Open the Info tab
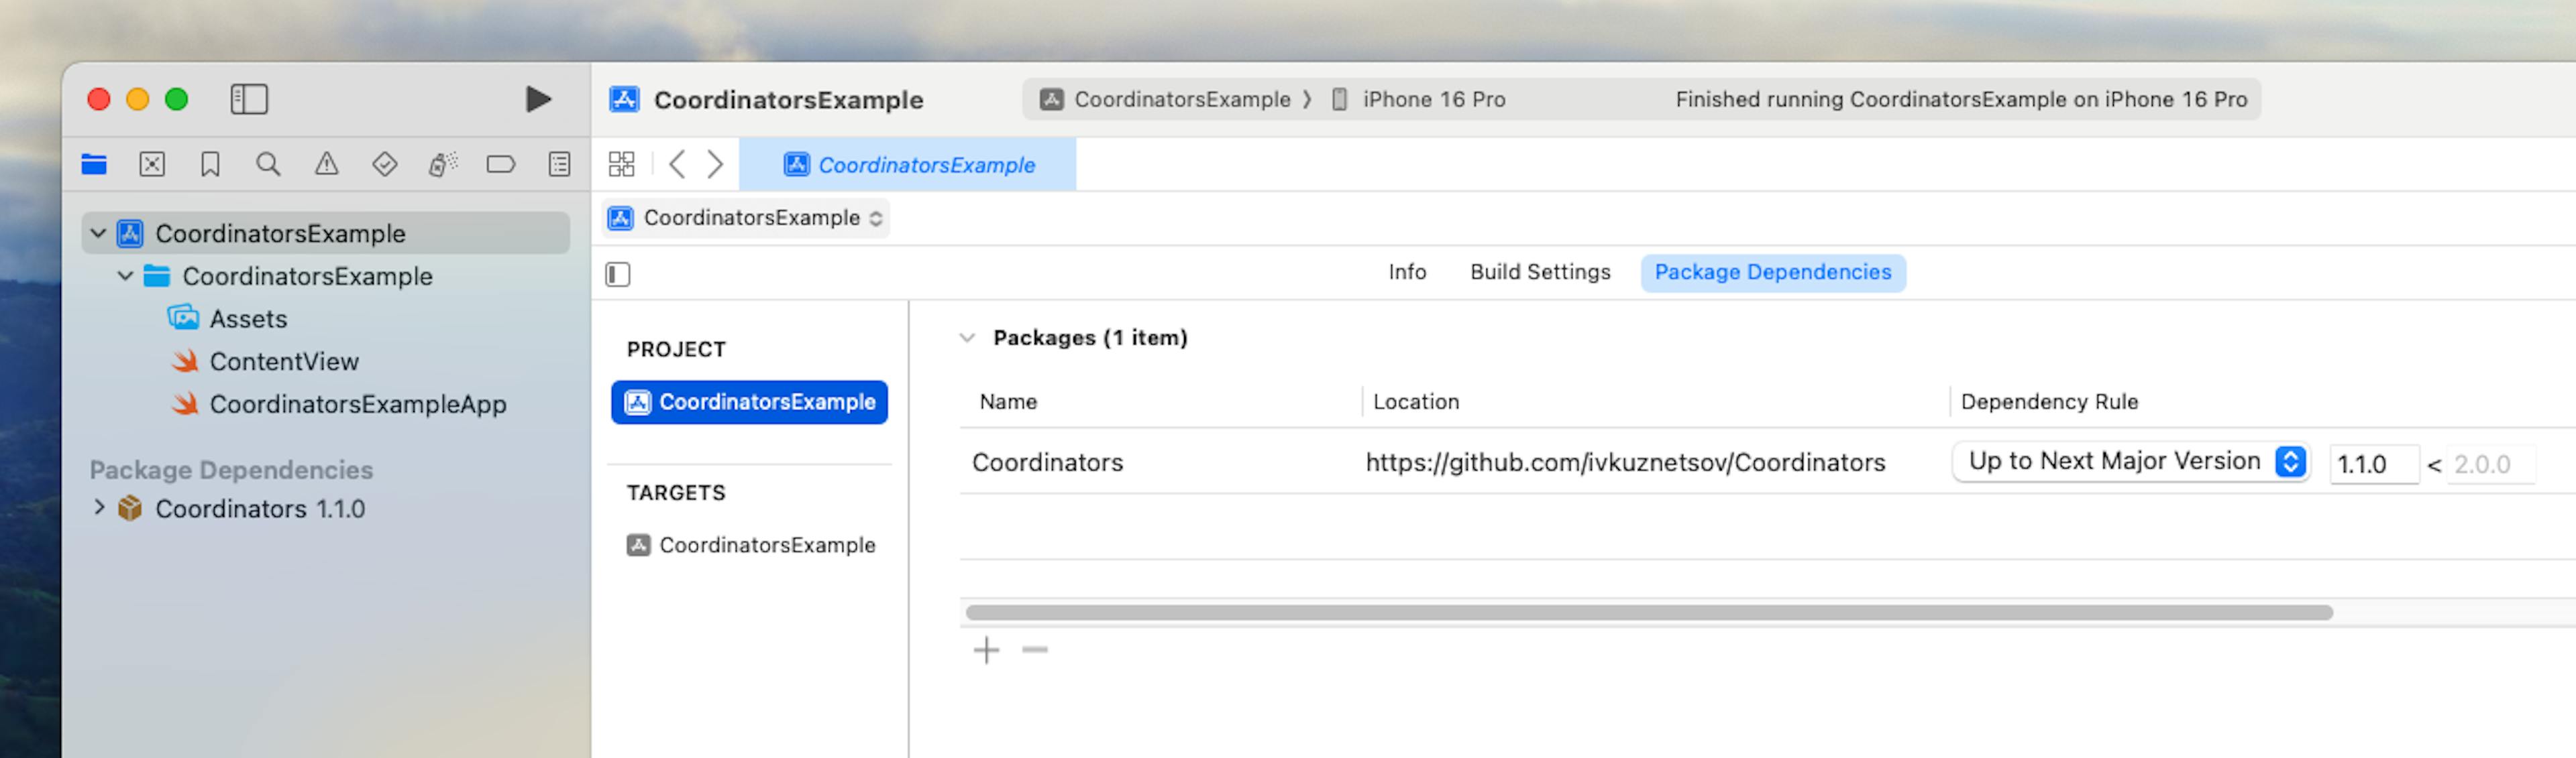This screenshot has width=2576, height=758. coord(1406,271)
